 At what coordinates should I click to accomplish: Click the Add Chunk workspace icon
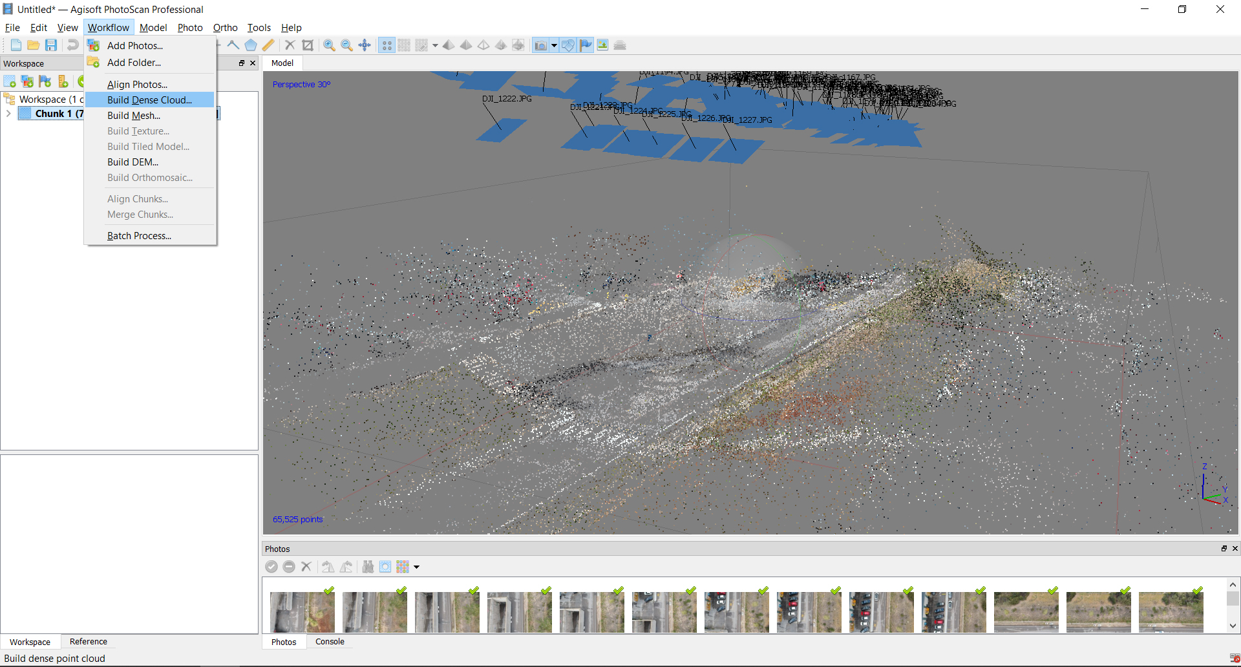point(10,81)
